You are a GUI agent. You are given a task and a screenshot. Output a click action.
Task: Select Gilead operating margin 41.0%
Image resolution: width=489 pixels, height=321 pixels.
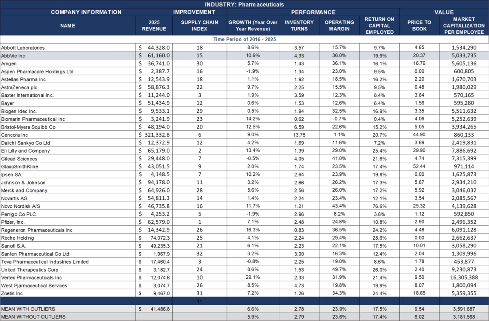339,159
